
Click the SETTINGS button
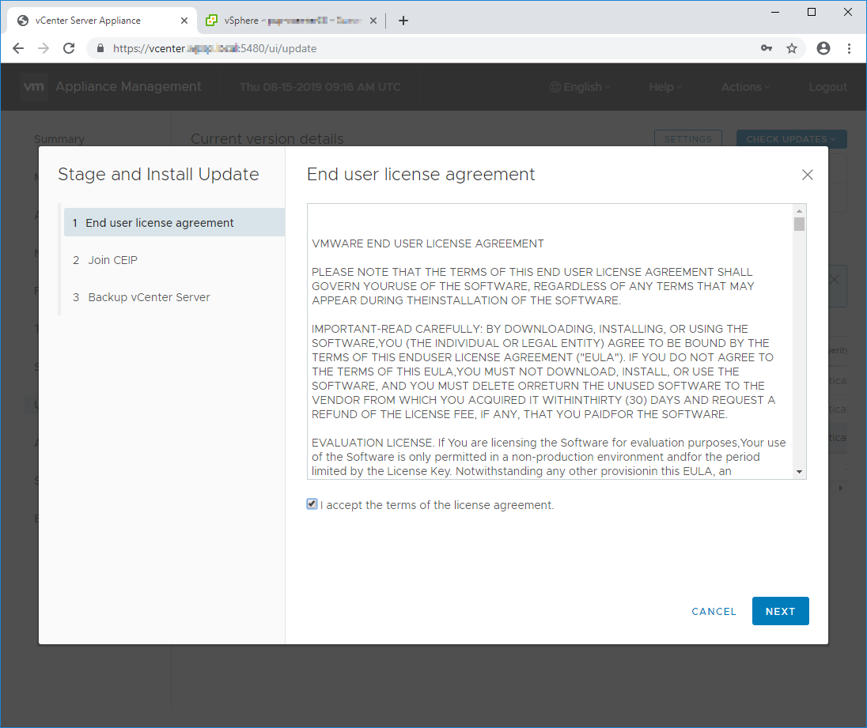click(x=688, y=139)
